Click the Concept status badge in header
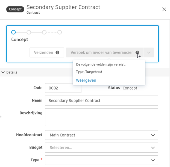The image size is (170, 167). [x=15, y=9]
